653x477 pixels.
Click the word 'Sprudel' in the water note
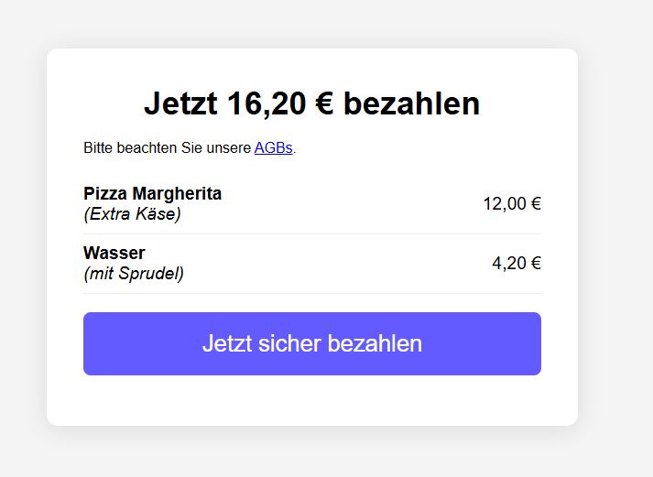148,273
